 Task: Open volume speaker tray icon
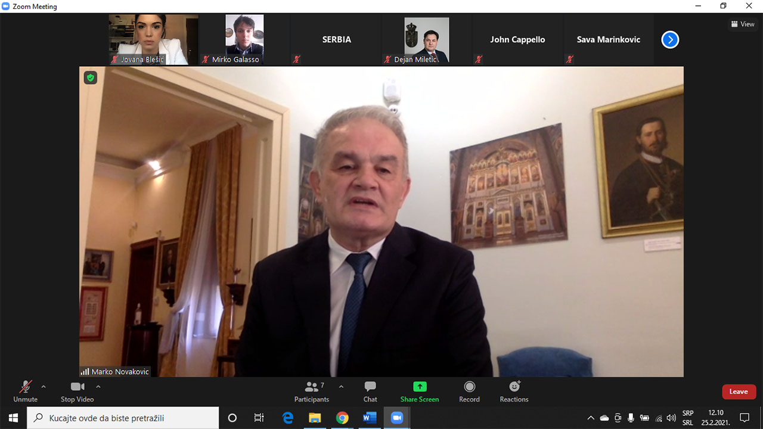coord(671,418)
